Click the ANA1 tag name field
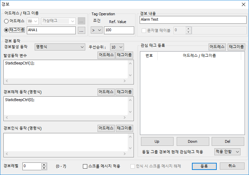 (x=51, y=30)
